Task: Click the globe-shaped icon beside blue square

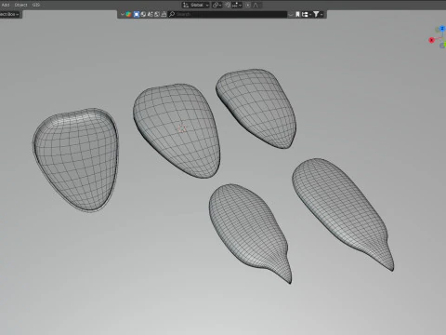Action: (143, 14)
